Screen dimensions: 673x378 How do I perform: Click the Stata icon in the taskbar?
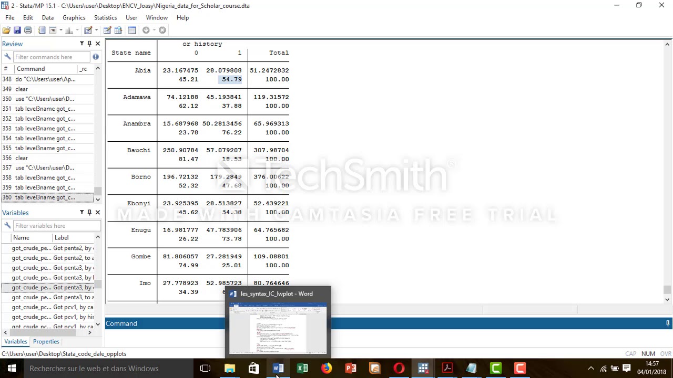click(423, 369)
